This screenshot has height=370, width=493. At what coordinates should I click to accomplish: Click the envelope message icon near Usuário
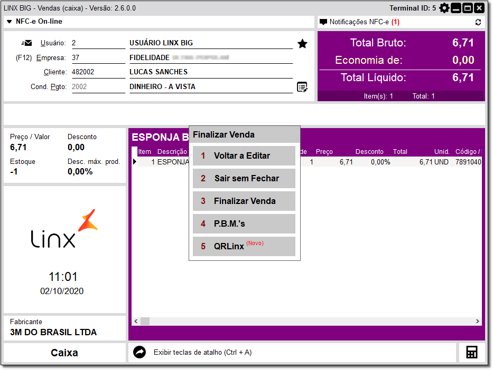pyautogui.click(x=27, y=43)
